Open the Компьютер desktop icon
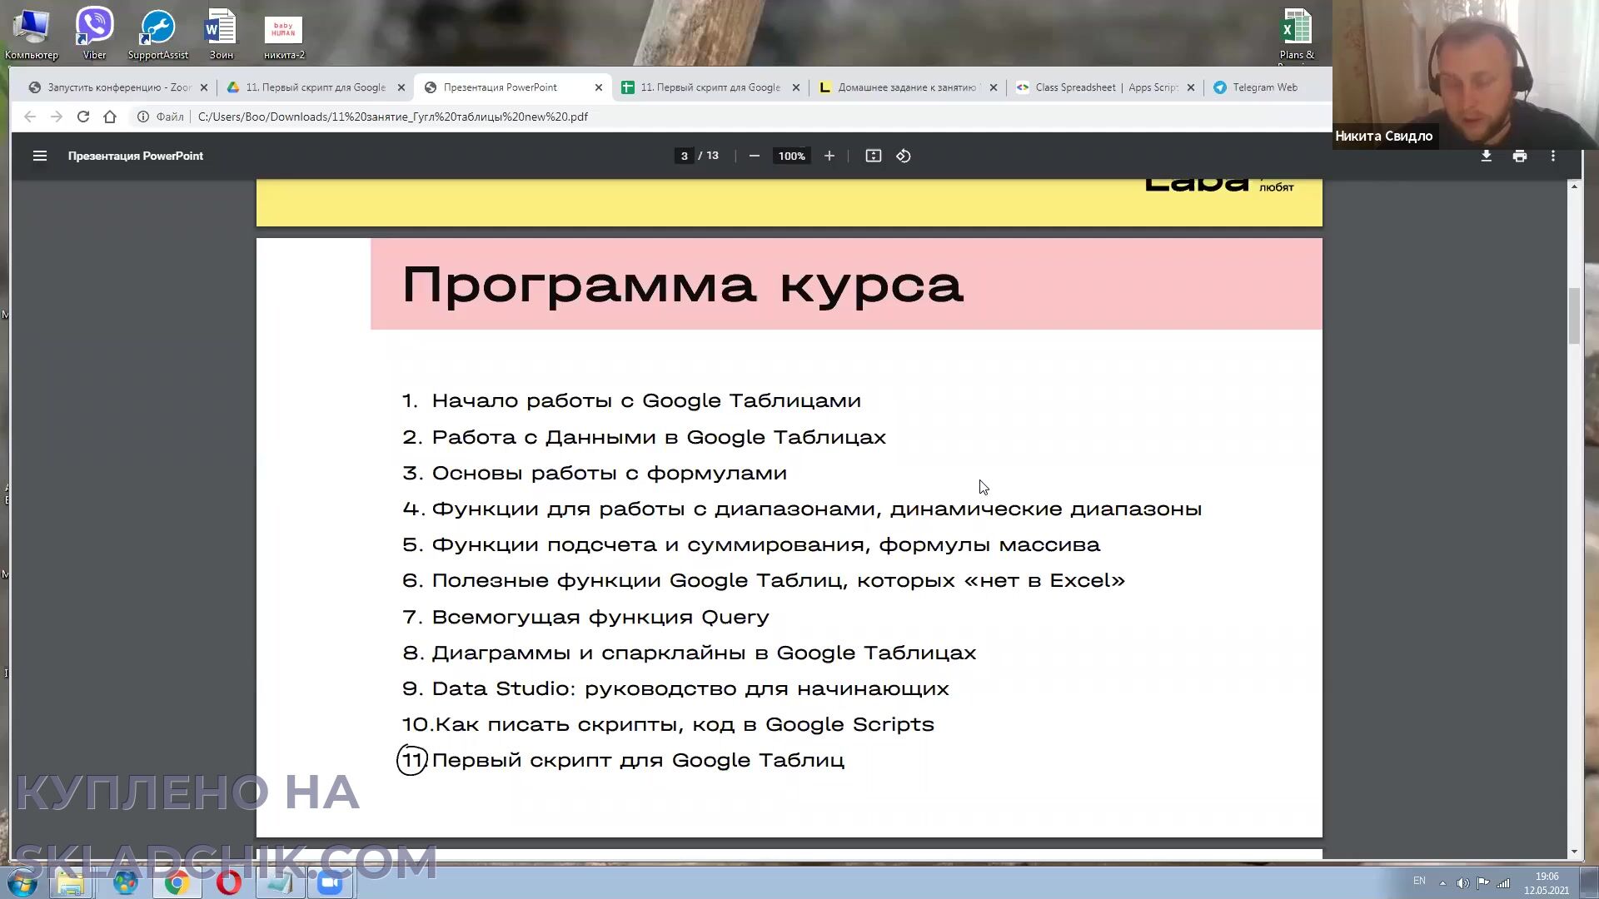The height and width of the screenshot is (899, 1599). coord(32,34)
